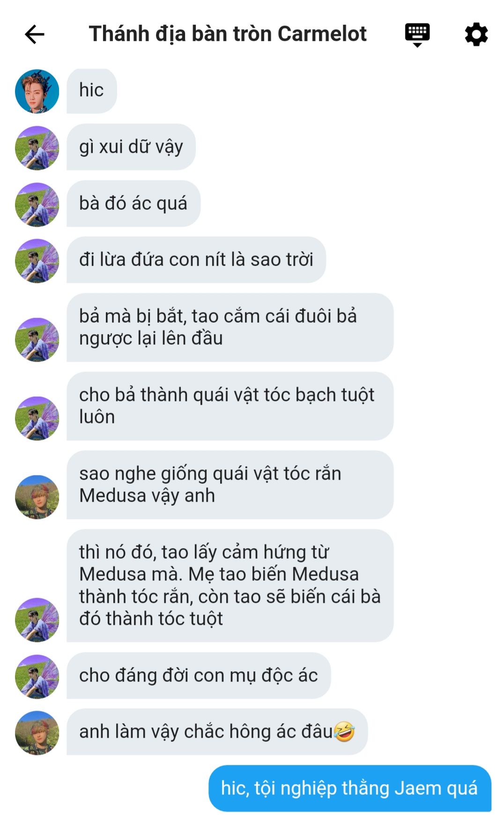The image size is (504, 815).
Task: Tap blue sent message 'hic, tội nghiệp thằng Jaem quá'
Action: point(350,788)
